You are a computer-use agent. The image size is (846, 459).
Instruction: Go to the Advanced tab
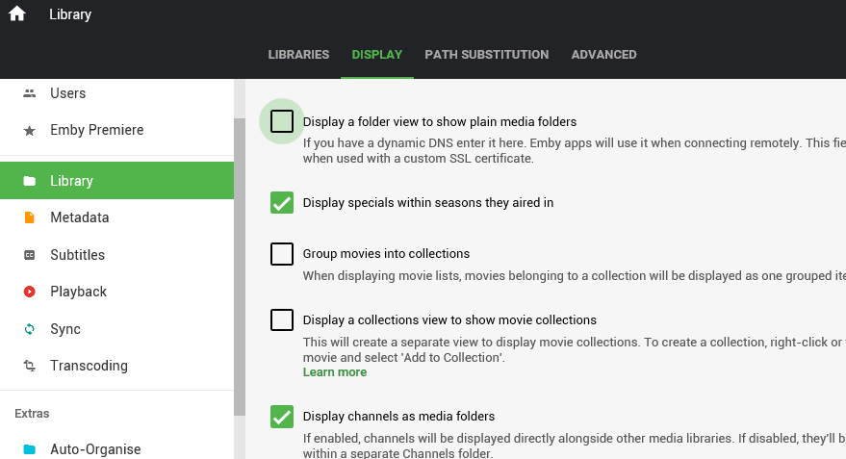(x=603, y=55)
